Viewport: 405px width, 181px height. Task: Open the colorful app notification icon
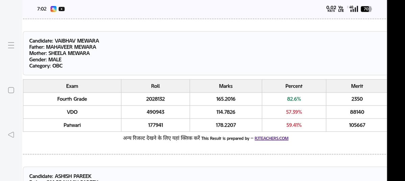(x=53, y=9)
